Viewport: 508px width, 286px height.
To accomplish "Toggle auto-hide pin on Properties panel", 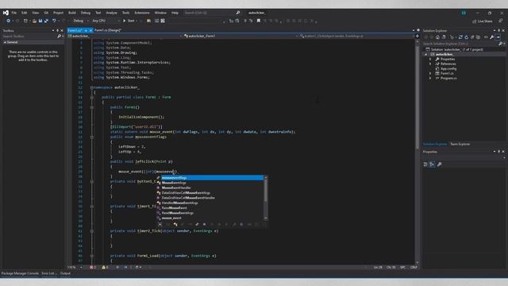I will point(499,152).
